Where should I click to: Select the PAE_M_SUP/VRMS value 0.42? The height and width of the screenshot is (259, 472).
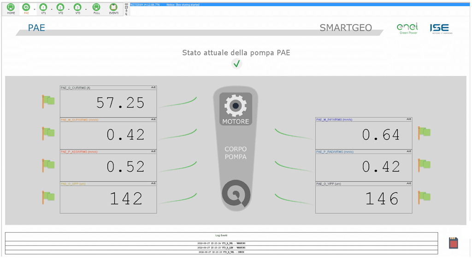[x=126, y=135]
